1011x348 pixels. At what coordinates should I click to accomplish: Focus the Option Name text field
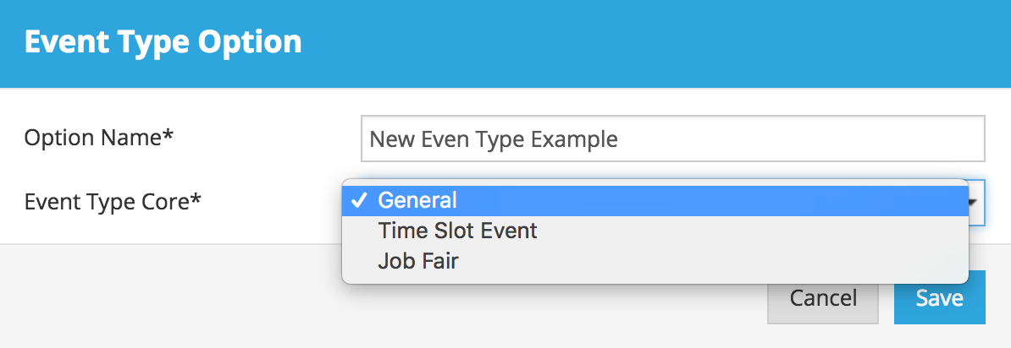(x=672, y=139)
